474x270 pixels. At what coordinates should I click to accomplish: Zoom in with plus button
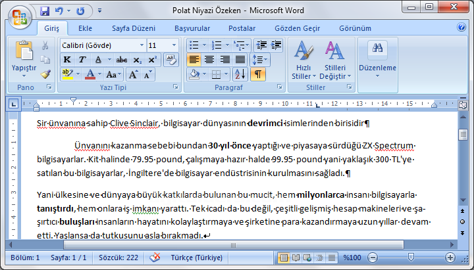pyautogui.click(x=450, y=258)
